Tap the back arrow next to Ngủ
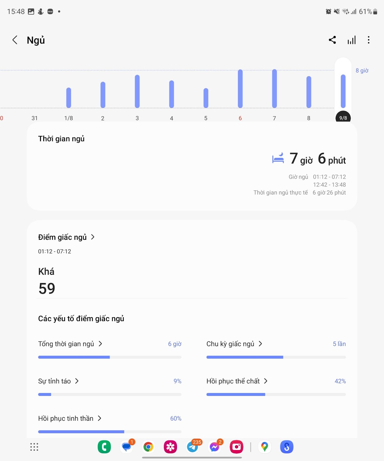 coord(15,40)
